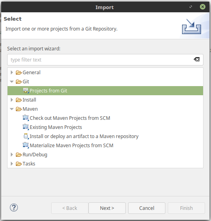211x221 pixels.
Task: Expand the Install category
Action: (x=12, y=100)
